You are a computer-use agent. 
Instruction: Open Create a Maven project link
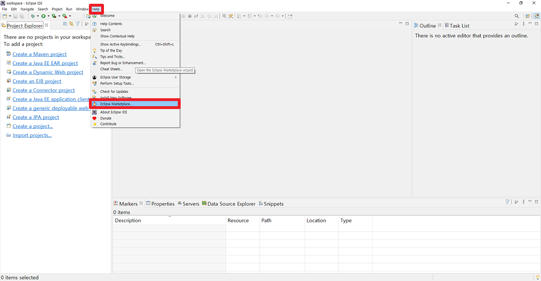point(40,54)
